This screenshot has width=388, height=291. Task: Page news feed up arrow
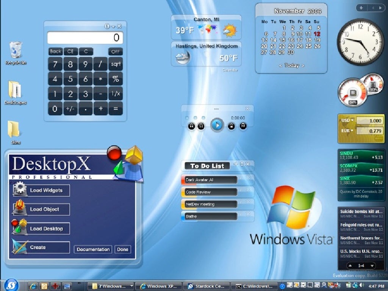point(350,266)
